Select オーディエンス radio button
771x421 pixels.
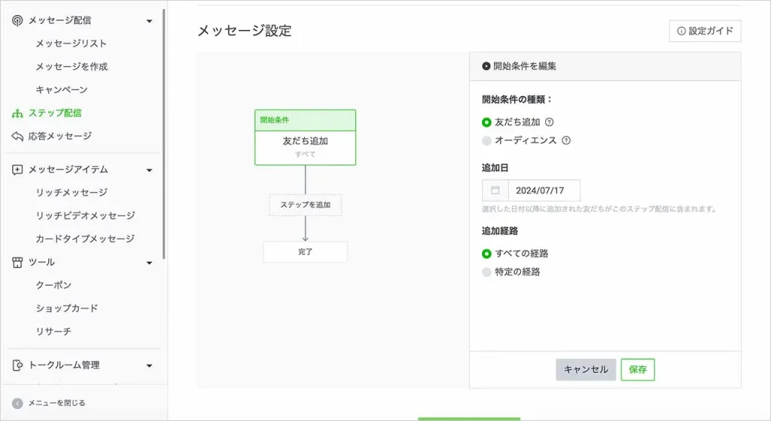pyautogui.click(x=487, y=141)
